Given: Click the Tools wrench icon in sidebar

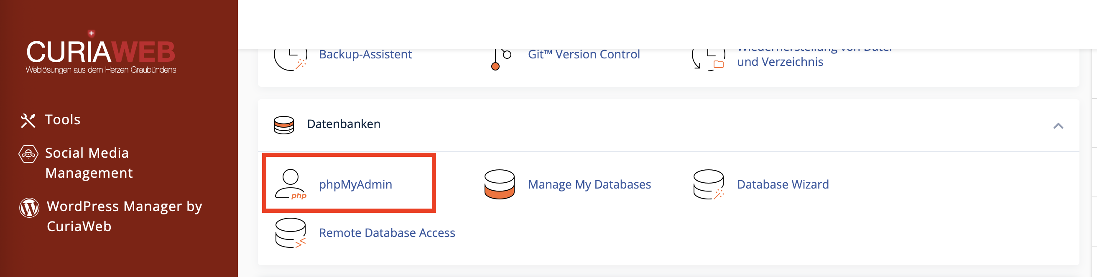Looking at the screenshot, I should [28, 120].
